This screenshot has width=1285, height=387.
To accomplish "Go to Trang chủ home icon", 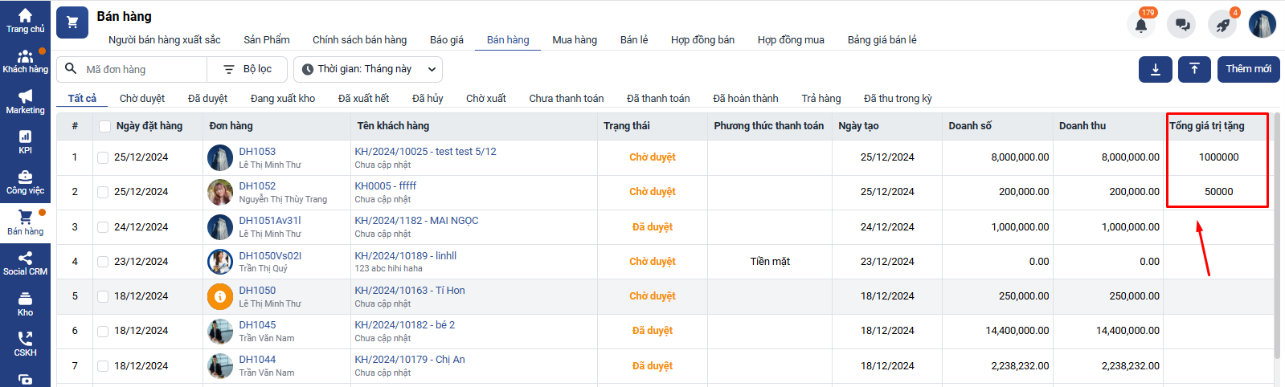I will pyautogui.click(x=25, y=20).
